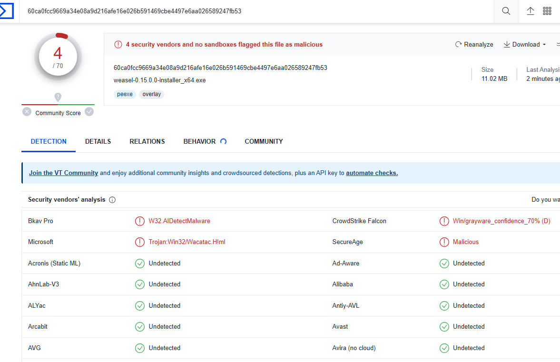Open the VirusTotal apps grid icon
Screen dimensions: 560x362
(547, 11)
